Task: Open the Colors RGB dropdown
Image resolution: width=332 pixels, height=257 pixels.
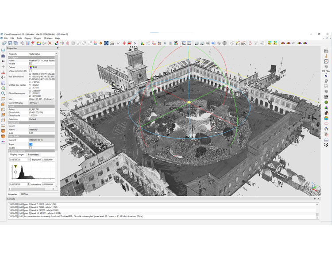Action: (x=42, y=67)
